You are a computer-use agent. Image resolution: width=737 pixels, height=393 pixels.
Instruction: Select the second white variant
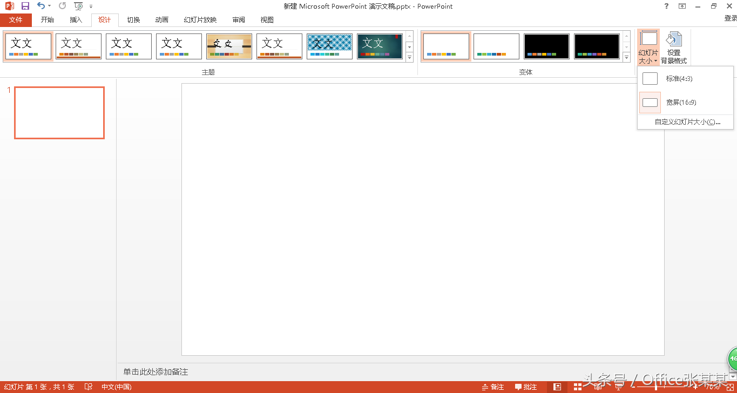coord(496,46)
